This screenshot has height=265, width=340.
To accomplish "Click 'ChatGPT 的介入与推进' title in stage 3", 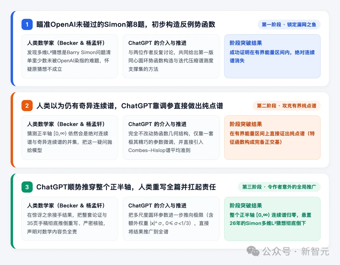I will [157, 206].
